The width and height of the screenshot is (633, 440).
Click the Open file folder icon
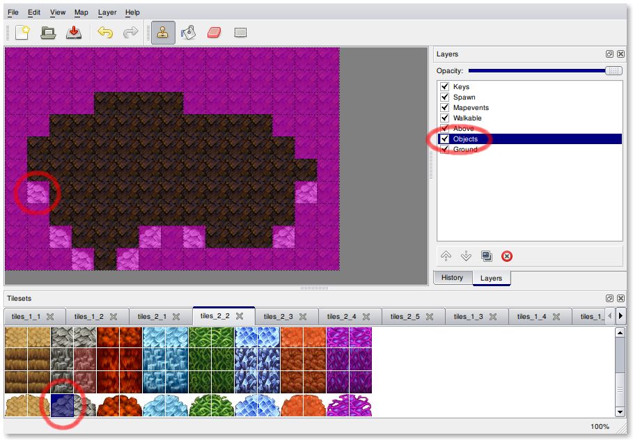48,33
